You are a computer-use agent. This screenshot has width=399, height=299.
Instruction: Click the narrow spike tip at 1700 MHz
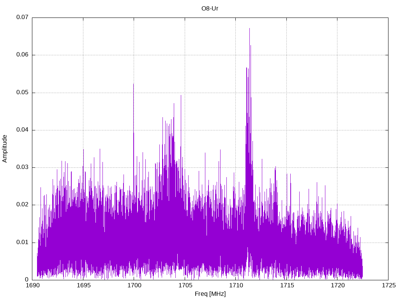pos(133,84)
